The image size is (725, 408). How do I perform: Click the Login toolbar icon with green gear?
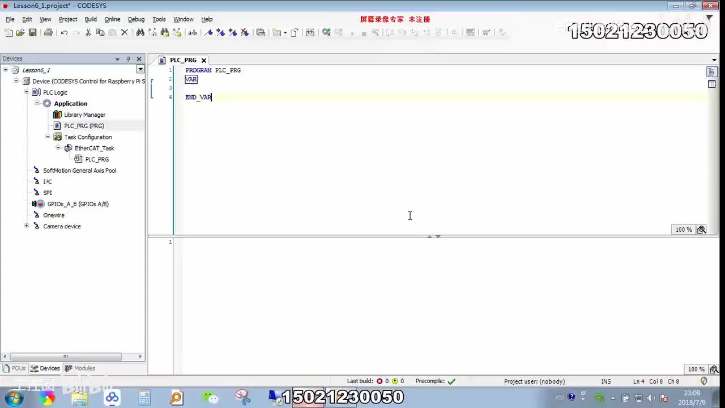click(x=326, y=33)
